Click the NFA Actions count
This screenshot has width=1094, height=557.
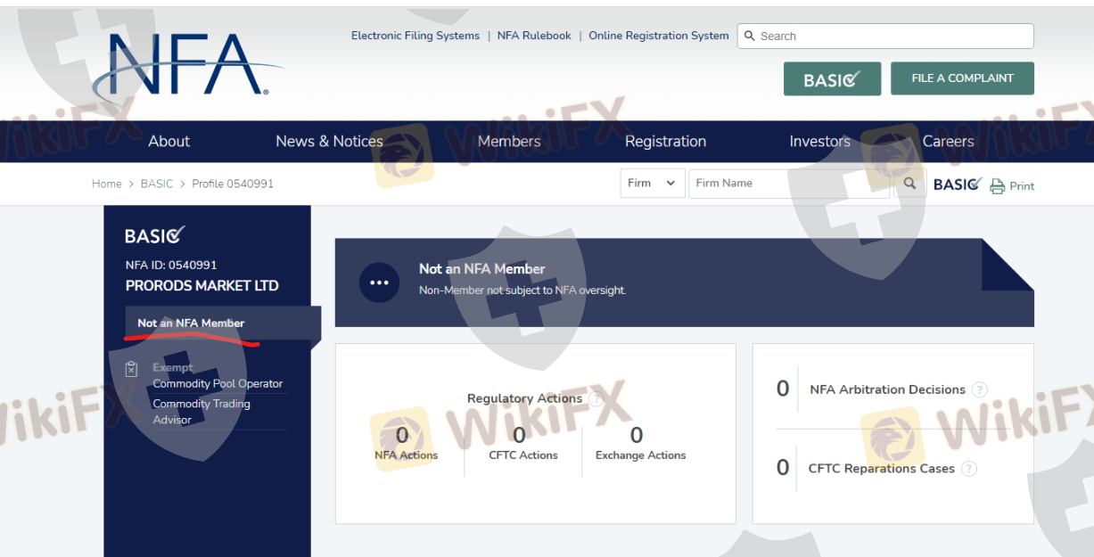(402, 435)
